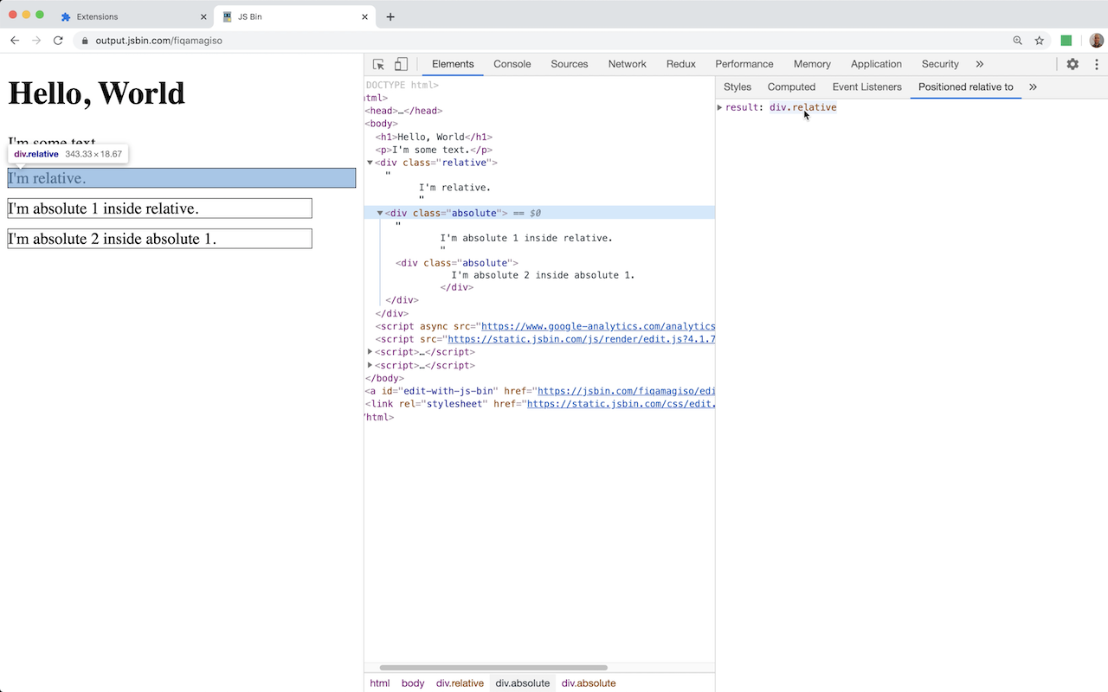Select the body opening tag node
This screenshot has height=692, width=1108.
point(382,124)
